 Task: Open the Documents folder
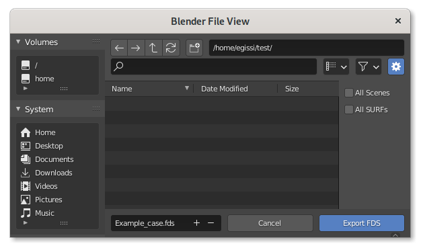click(x=57, y=159)
